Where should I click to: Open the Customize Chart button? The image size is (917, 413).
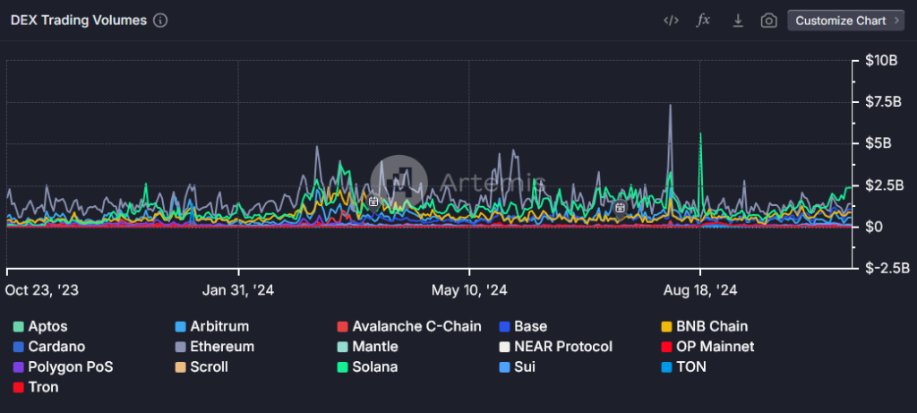coord(845,21)
